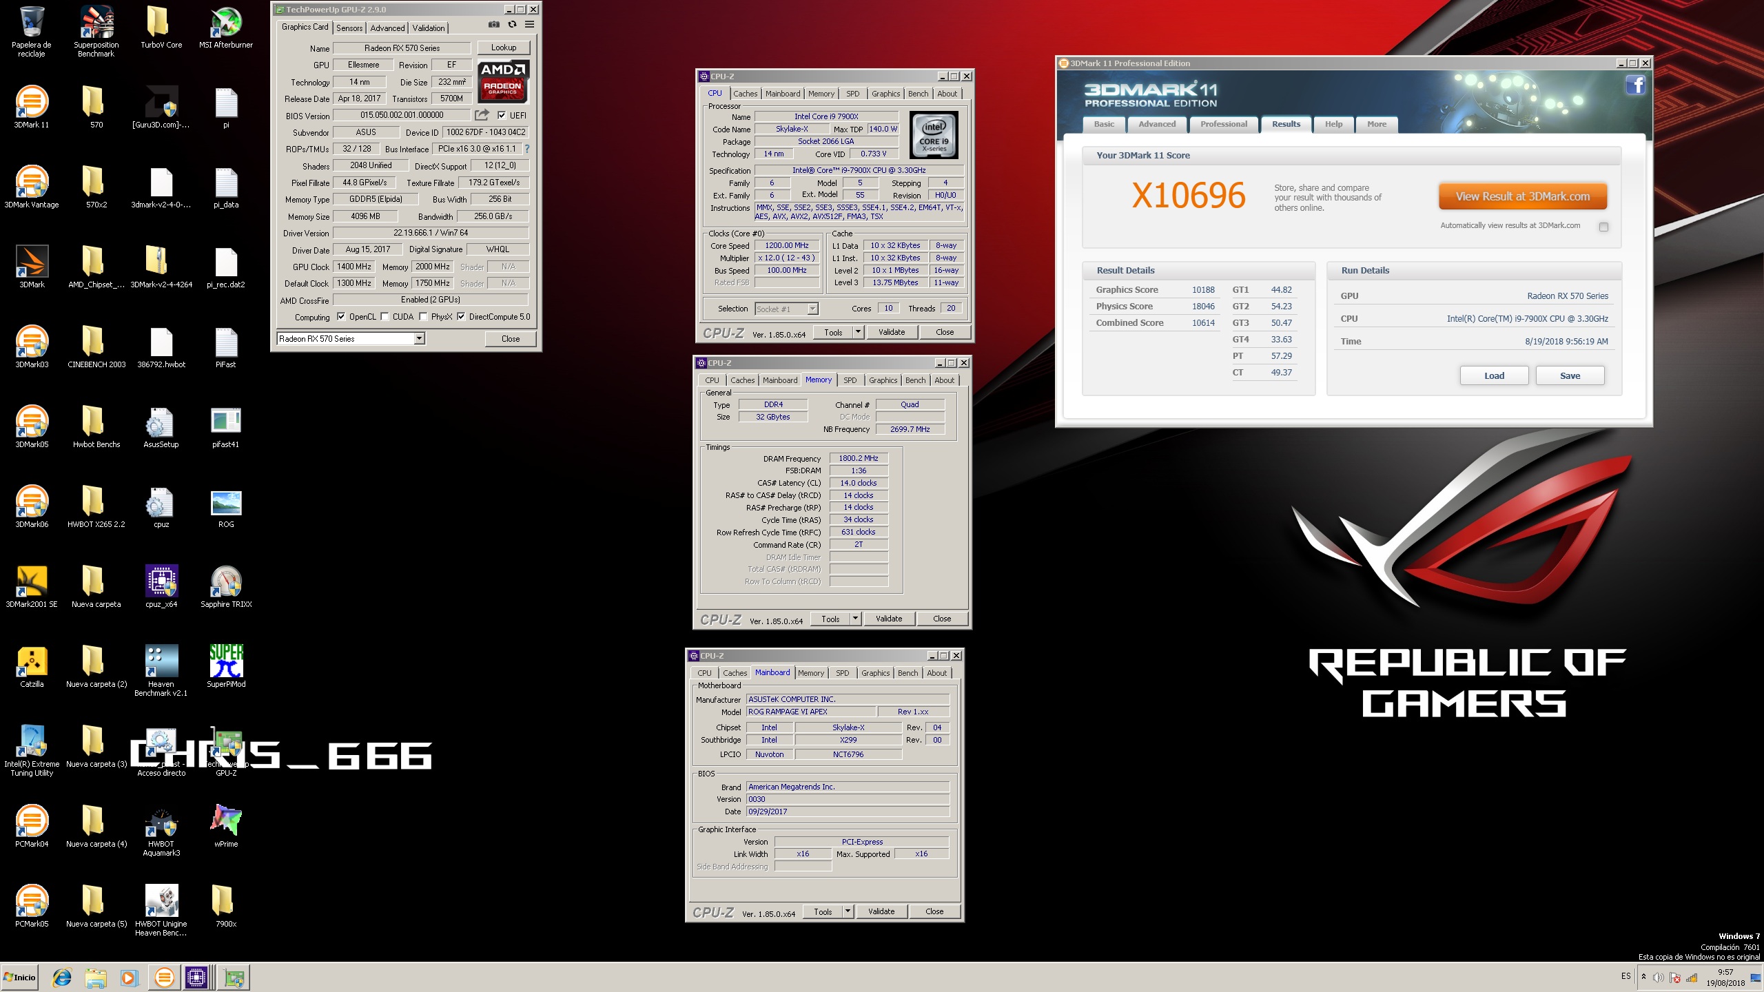Click Internet Explorer on the taskbar
Screen dimensions: 1764x992
pyautogui.click(x=62, y=977)
